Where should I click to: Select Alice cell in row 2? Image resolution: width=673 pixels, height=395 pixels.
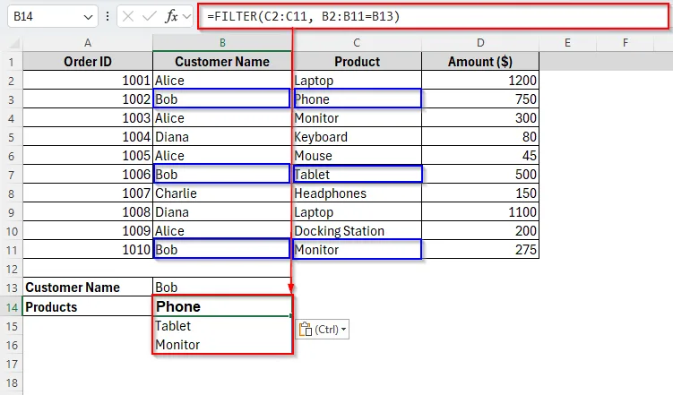pos(222,81)
